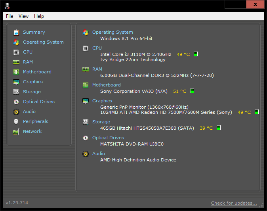Open the Help menu
This screenshot has width=267, height=211.
(x=39, y=16)
